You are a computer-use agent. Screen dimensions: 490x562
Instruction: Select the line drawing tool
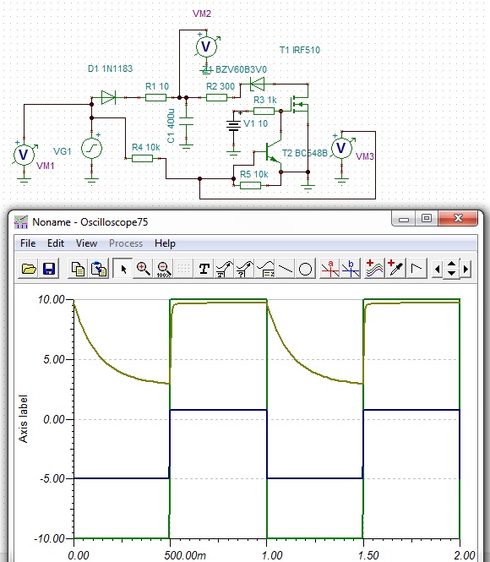pos(285,269)
